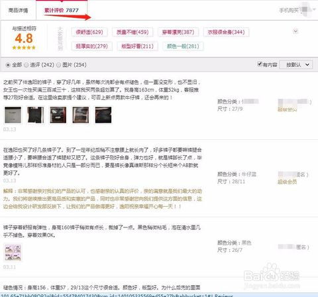The width and height of the screenshot is (318, 297).
Task: Filter reviews by tag 板型好看(211)
Action: pyautogui.click(x=137, y=46)
